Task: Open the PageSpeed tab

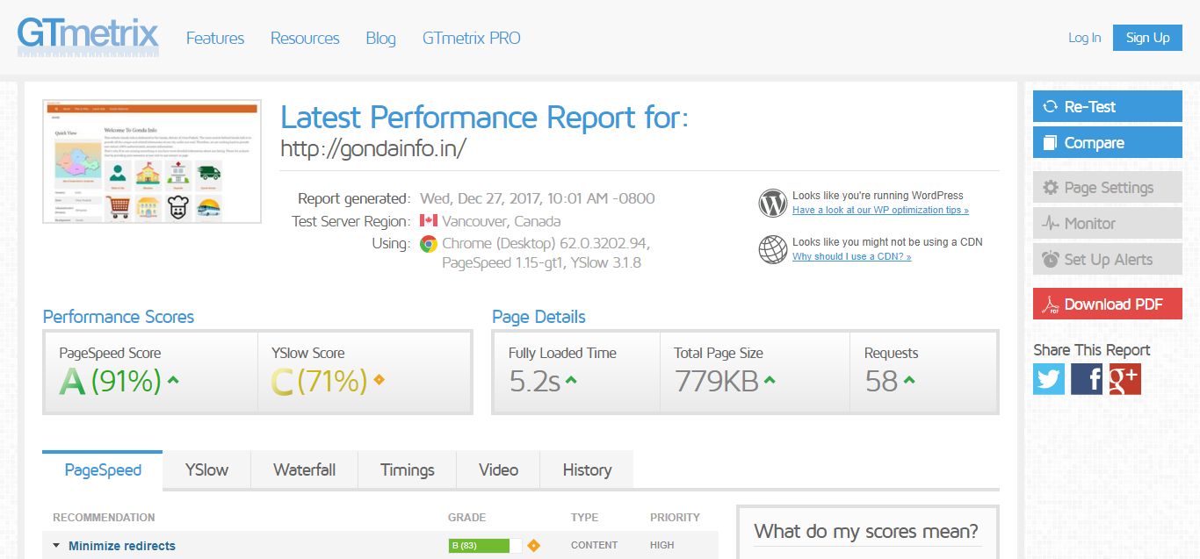Action: click(x=103, y=469)
